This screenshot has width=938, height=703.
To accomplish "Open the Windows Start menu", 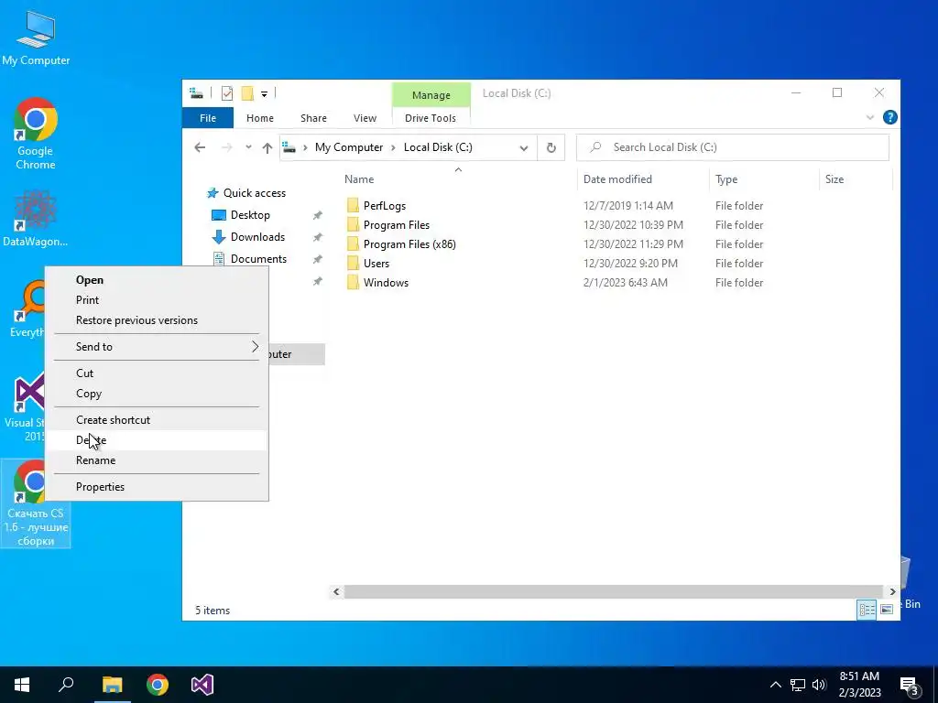I will [22, 685].
